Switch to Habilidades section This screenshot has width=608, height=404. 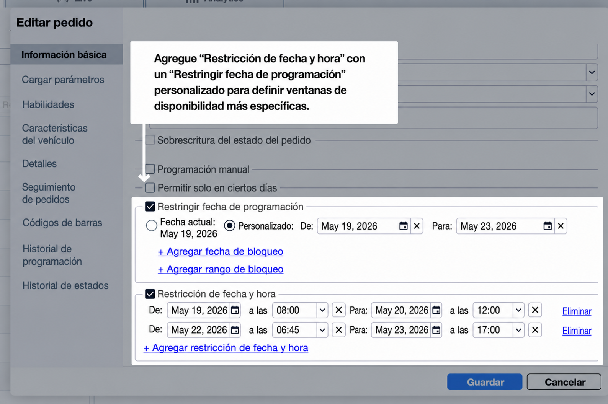[48, 104]
